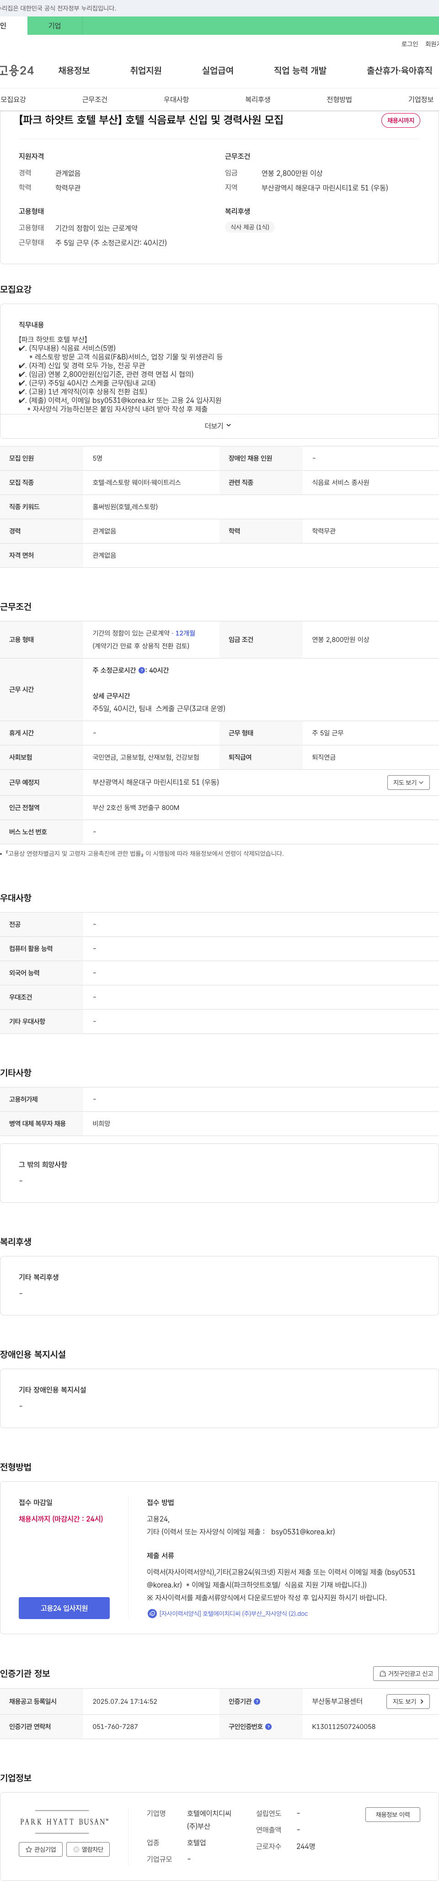Jump to 복리후생 section tab
The image size is (439, 1881).
point(257,99)
